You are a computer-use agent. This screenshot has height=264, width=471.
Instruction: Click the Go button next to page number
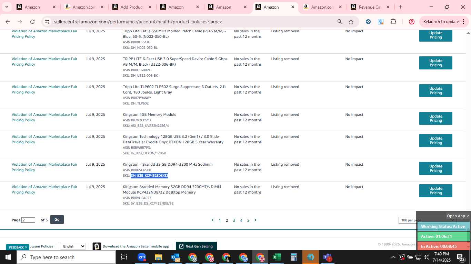[x=57, y=219]
